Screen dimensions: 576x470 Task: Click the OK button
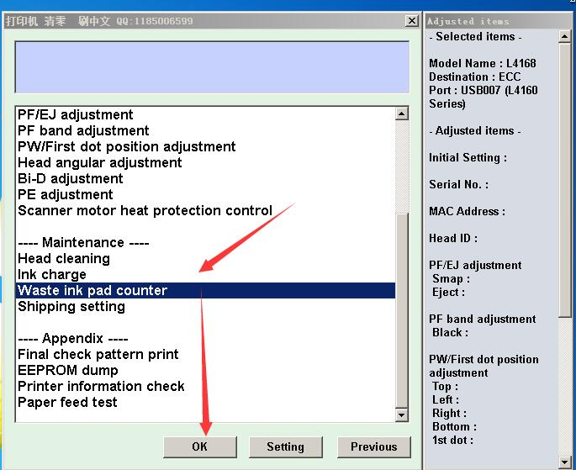199,446
